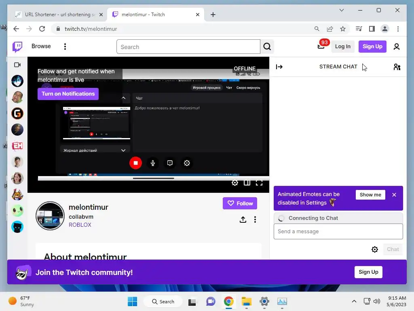Click the Send a message field
Screen dimensions: 414x311
(338, 231)
